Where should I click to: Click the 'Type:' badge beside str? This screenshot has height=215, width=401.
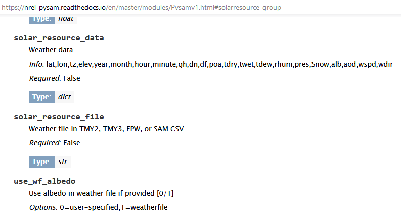pyautogui.click(x=42, y=162)
